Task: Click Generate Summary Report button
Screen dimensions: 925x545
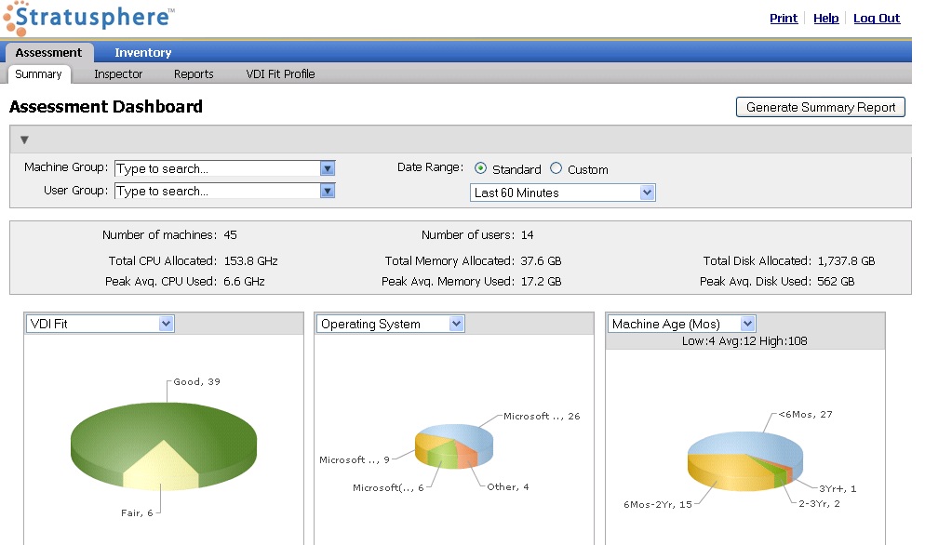Action: (x=821, y=107)
